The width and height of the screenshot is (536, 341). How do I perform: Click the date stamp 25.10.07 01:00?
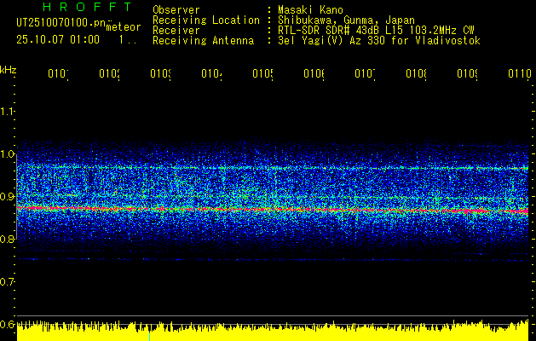pos(58,40)
